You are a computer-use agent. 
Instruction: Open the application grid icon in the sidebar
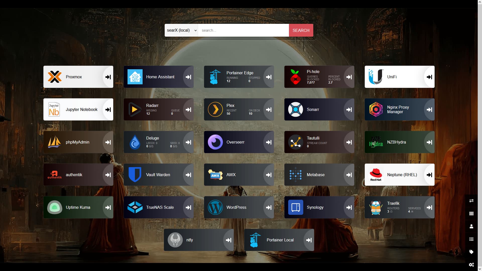pos(471,213)
